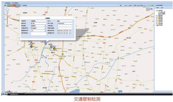The width and height of the screenshot is (173, 102).
Task: Open the control direction dropdown in dialog
Action: pos(45,30)
